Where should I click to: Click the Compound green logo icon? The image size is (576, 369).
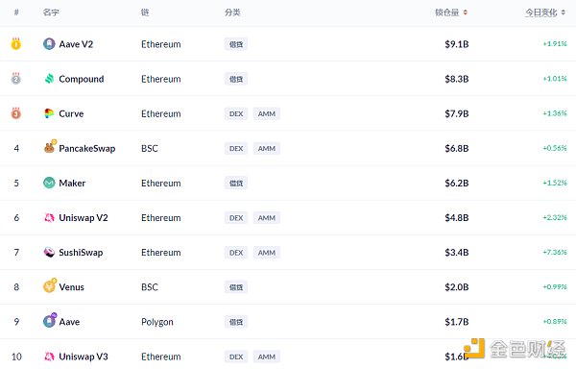point(49,79)
